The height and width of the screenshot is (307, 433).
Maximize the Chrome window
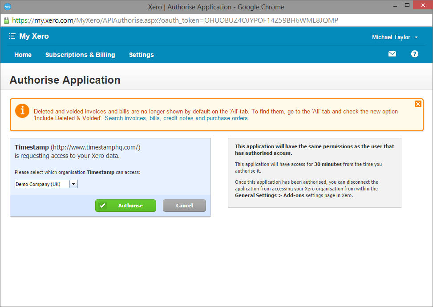coord(407,5)
